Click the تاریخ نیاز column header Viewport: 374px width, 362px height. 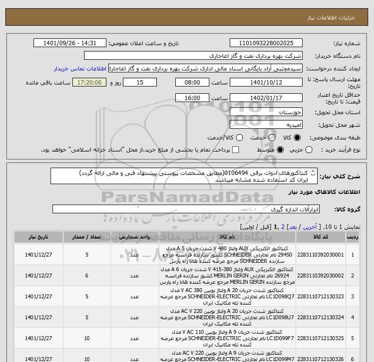(x=38, y=237)
